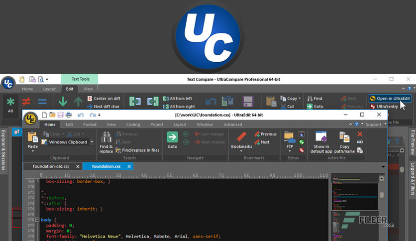Click Center on diff in UltraCompare ribbon
The image size is (416, 241).
[x=104, y=99]
